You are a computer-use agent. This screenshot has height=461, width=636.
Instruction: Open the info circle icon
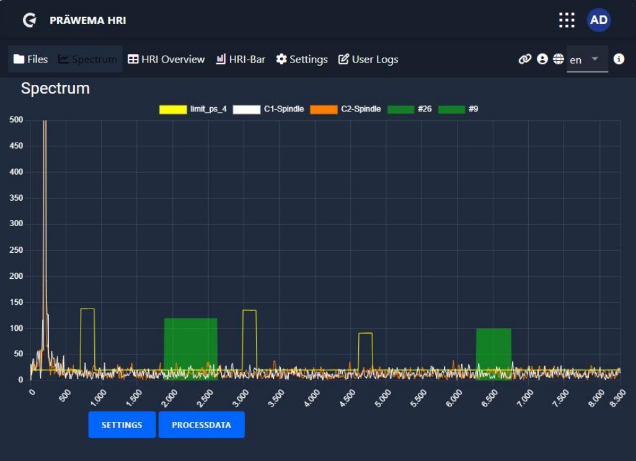[619, 59]
